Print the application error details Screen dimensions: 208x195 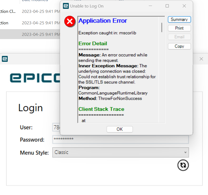179,28
